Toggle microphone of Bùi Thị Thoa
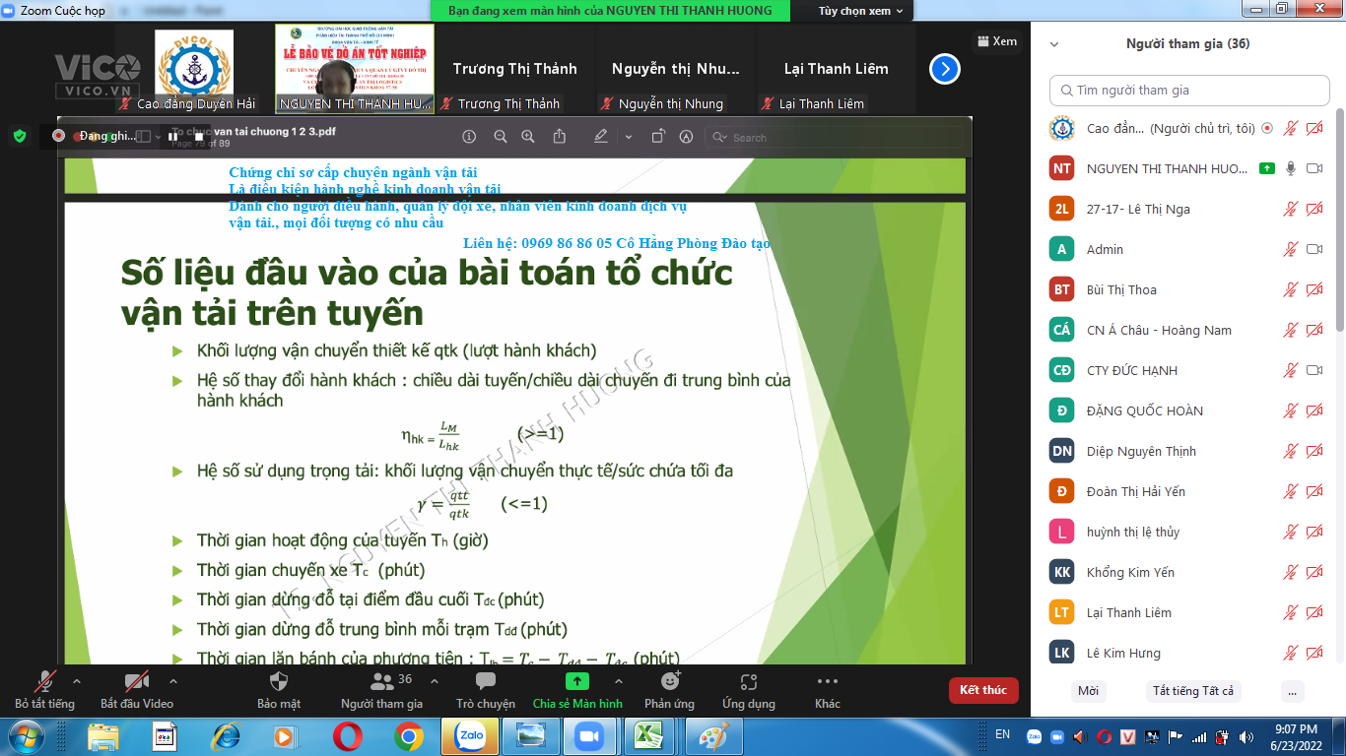 coord(1291,289)
